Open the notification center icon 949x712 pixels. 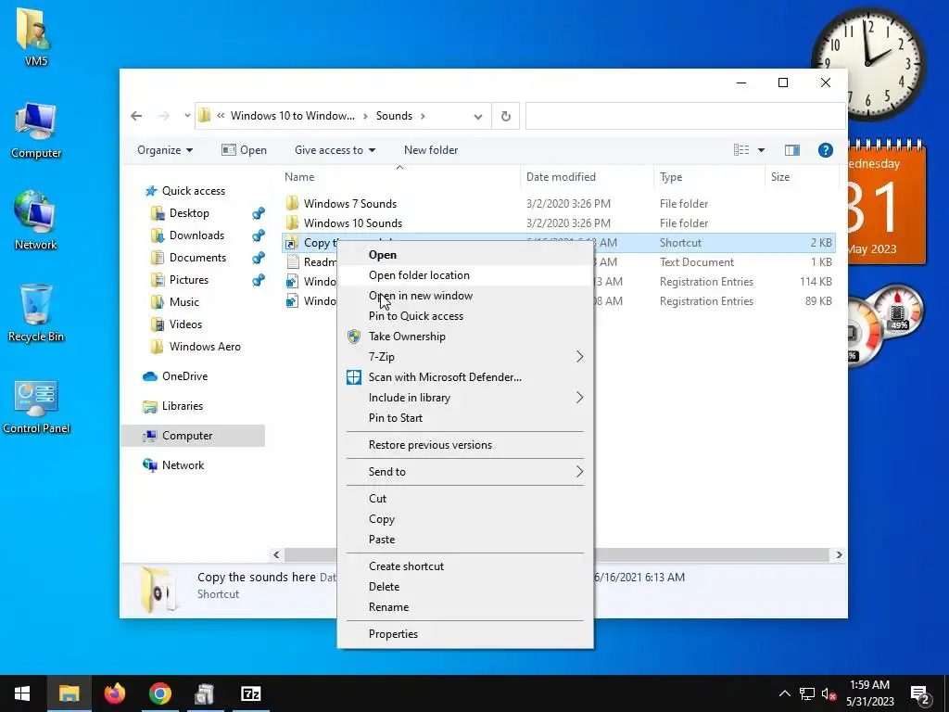920,693
